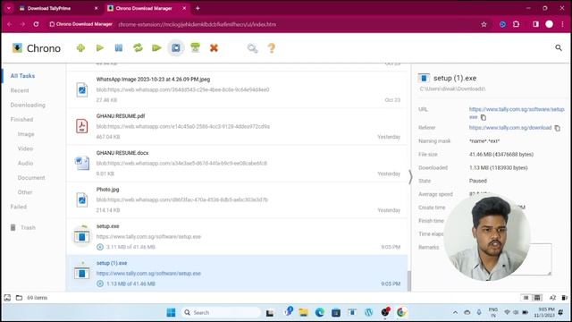The width and height of the screenshot is (572, 322).
Task: Reload the page
Action: 36,24
